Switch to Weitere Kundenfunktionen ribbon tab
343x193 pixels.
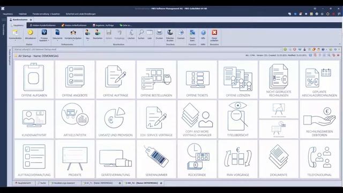pyautogui.click(x=43, y=25)
